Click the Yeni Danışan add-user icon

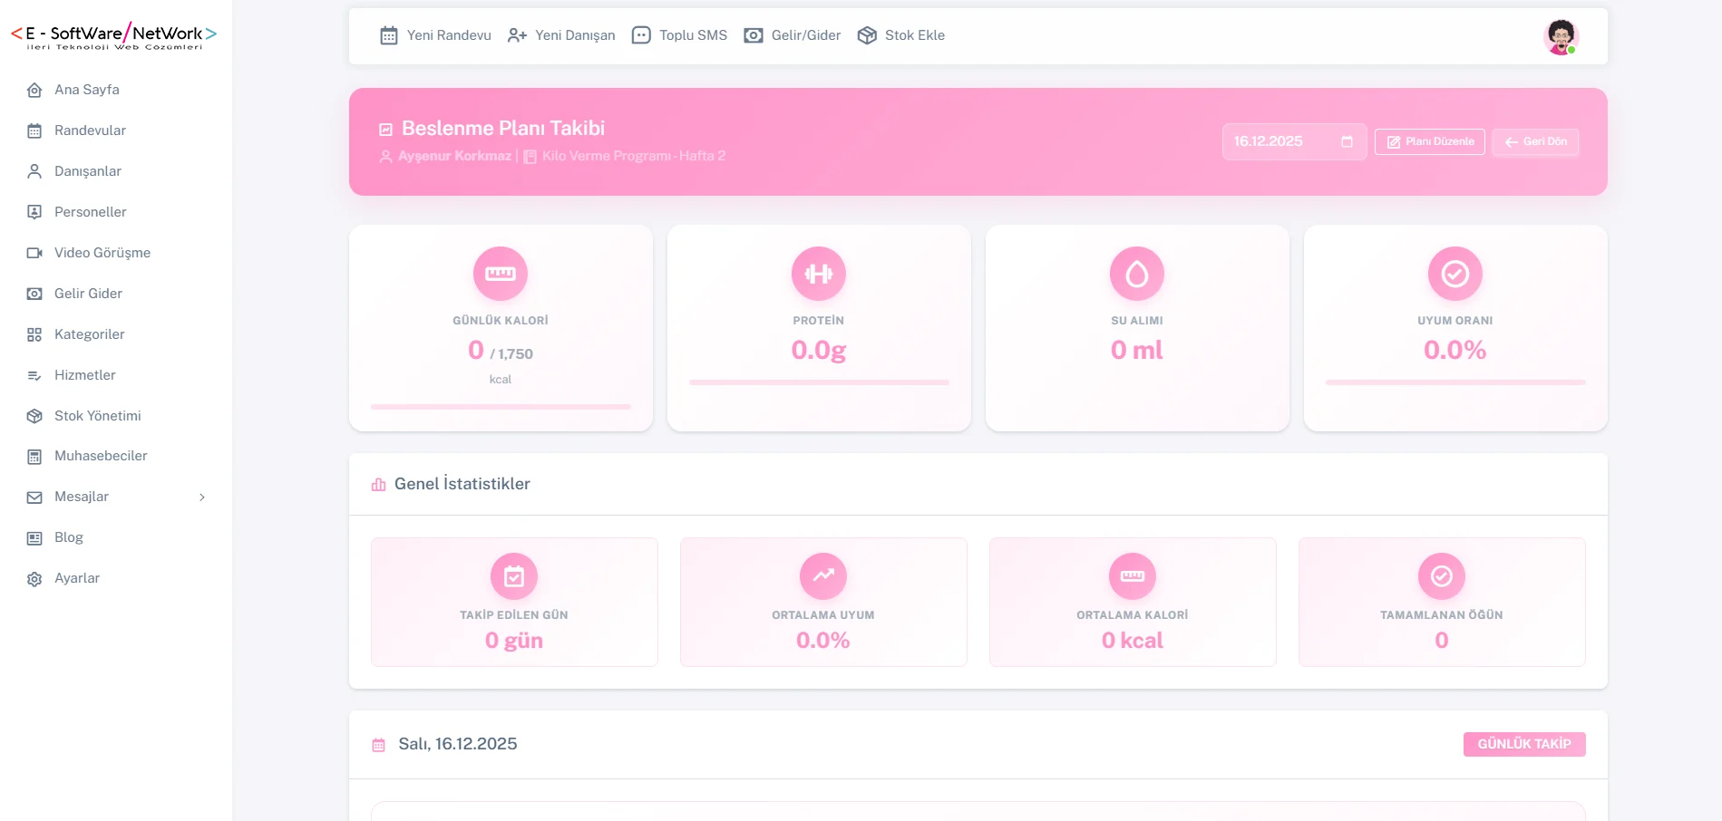517,35
